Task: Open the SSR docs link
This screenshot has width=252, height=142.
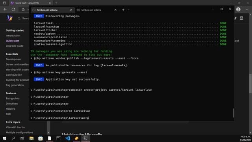Action: coord(8,114)
